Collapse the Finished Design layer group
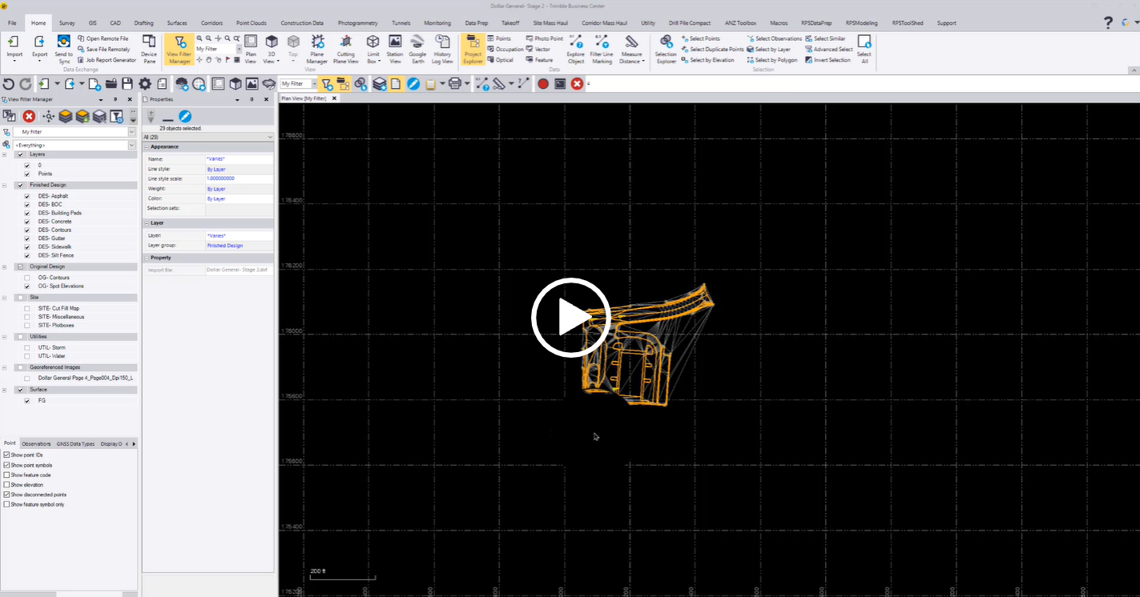The image size is (1140, 597). click(6, 185)
